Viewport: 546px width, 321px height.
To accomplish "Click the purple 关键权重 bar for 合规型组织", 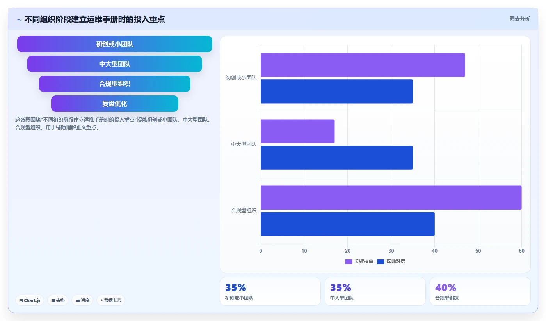I will click(x=391, y=198).
